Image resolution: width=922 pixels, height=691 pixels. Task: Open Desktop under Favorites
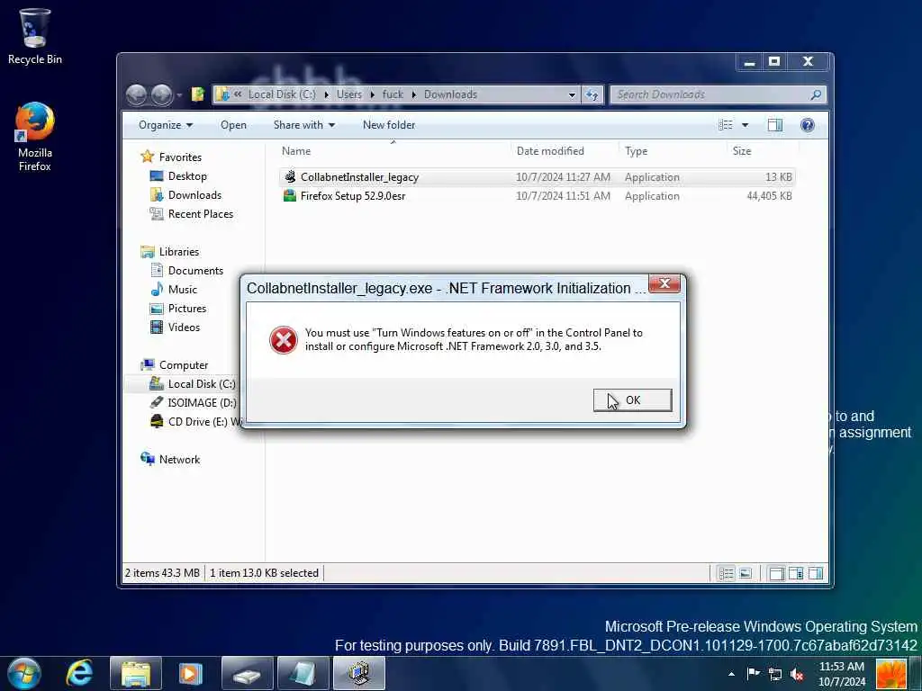(x=187, y=176)
